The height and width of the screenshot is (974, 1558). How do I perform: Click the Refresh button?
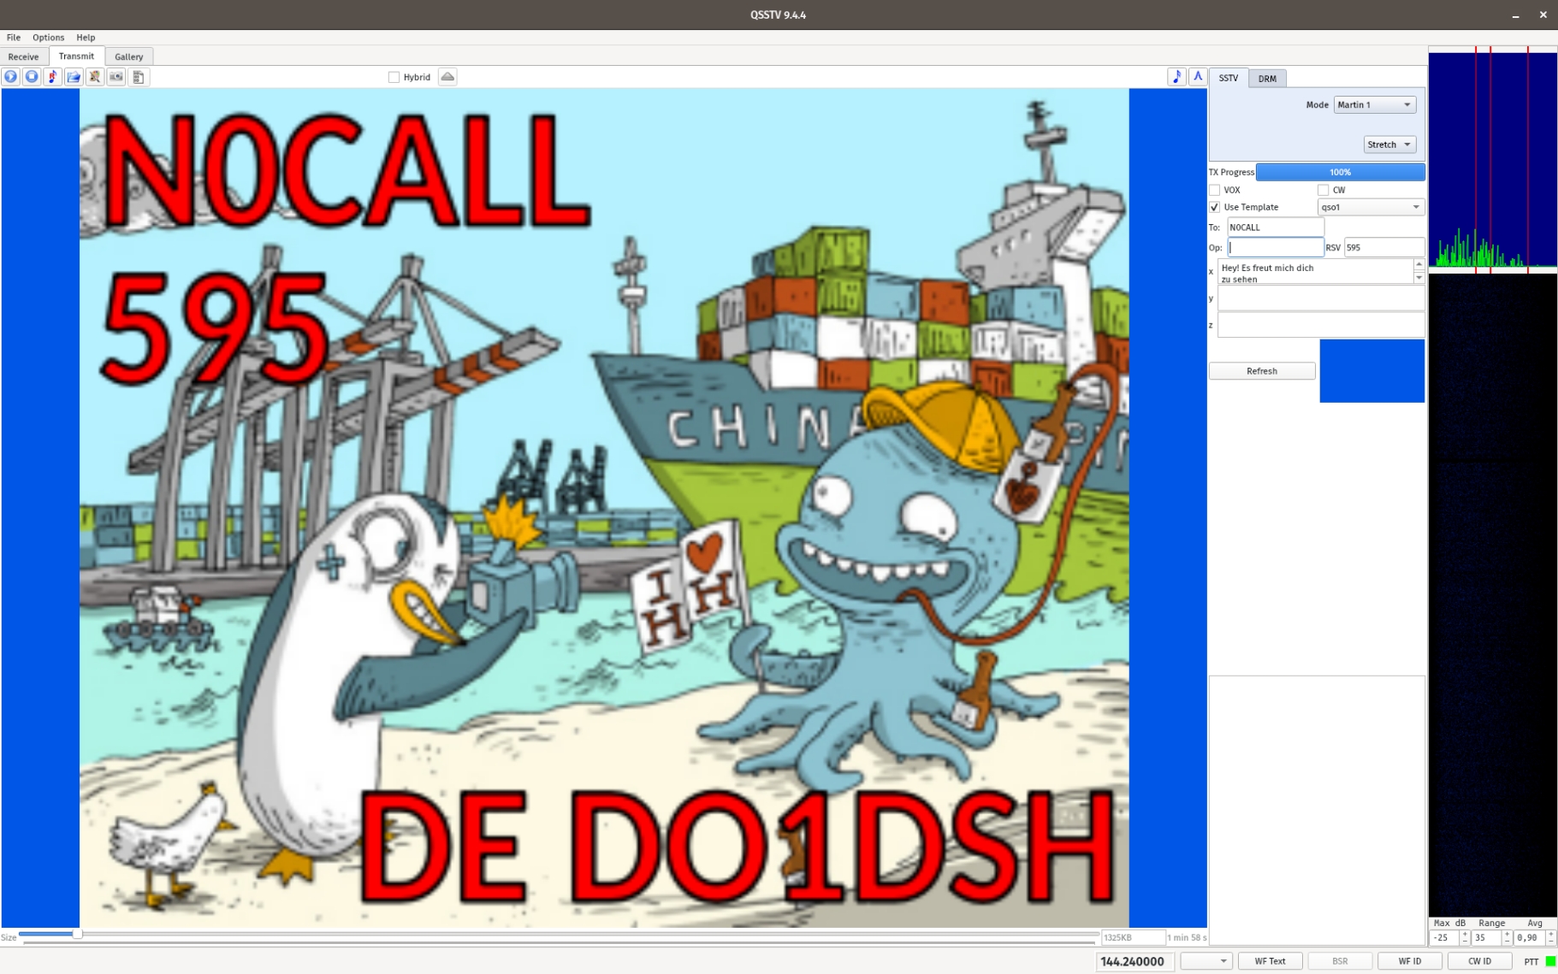pyautogui.click(x=1261, y=371)
